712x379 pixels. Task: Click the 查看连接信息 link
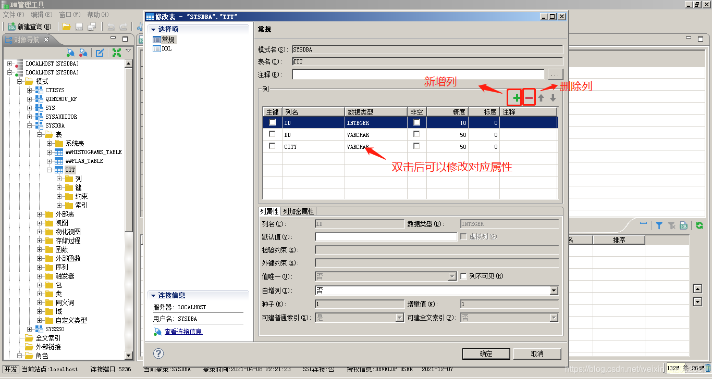pyautogui.click(x=183, y=332)
